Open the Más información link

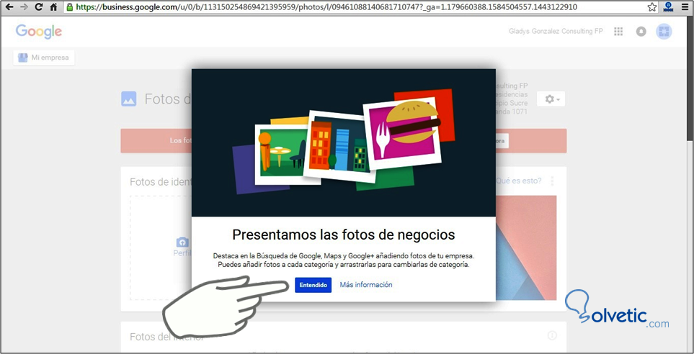pyautogui.click(x=366, y=285)
